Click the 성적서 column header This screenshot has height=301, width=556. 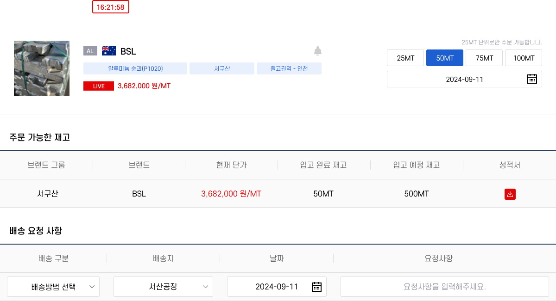510,165
